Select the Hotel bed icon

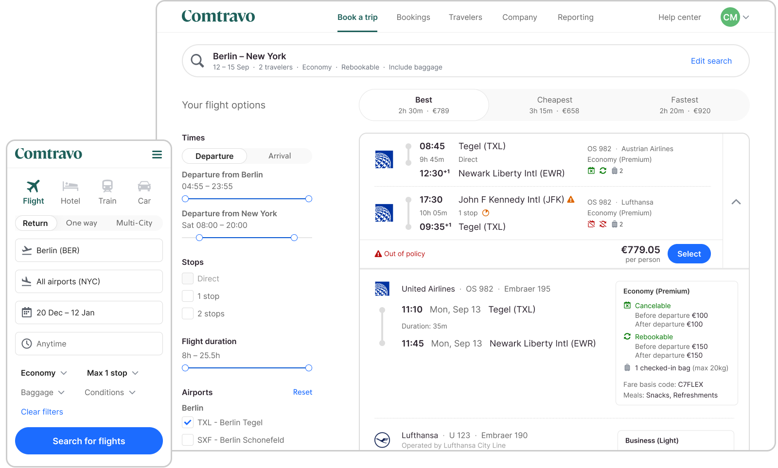coord(71,186)
